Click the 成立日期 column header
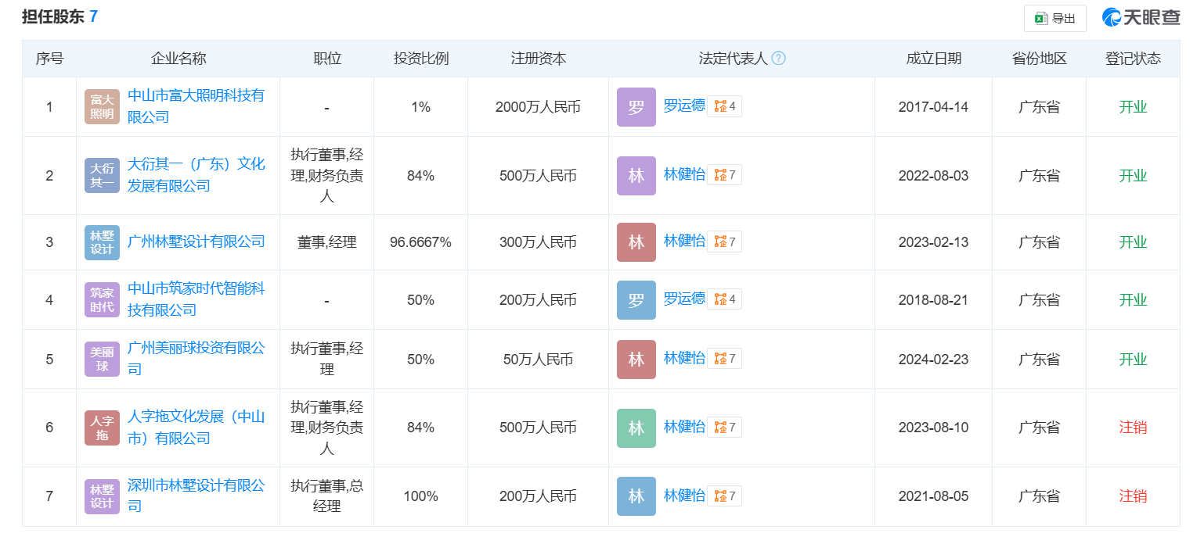This screenshot has height=544, width=1197. click(x=934, y=59)
